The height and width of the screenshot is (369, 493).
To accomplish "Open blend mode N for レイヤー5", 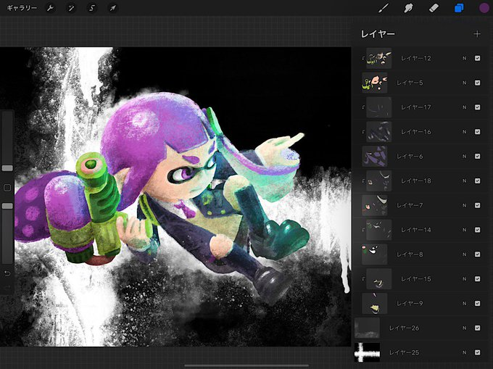I will (x=465, y=83).
